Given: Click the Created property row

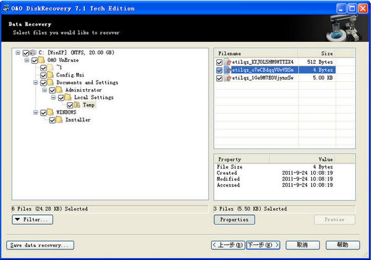Looking at the screenshot, I should coord(275,173).
